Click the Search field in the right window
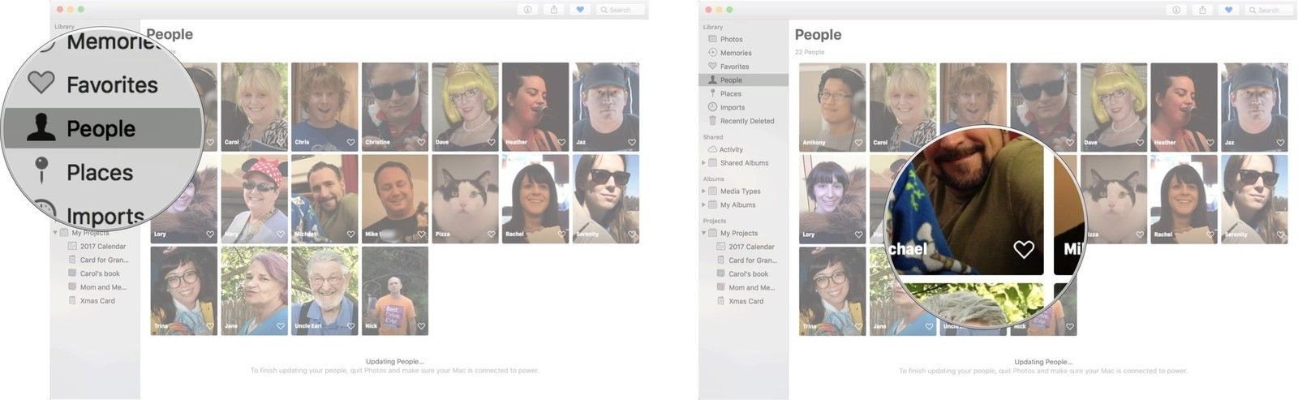The width and height of the screenshot is (1298, 400). pos(1268,10)
